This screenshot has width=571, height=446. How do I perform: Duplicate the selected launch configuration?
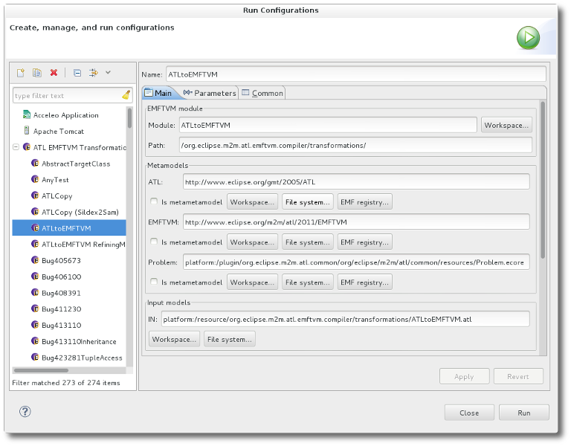[36, 73]
